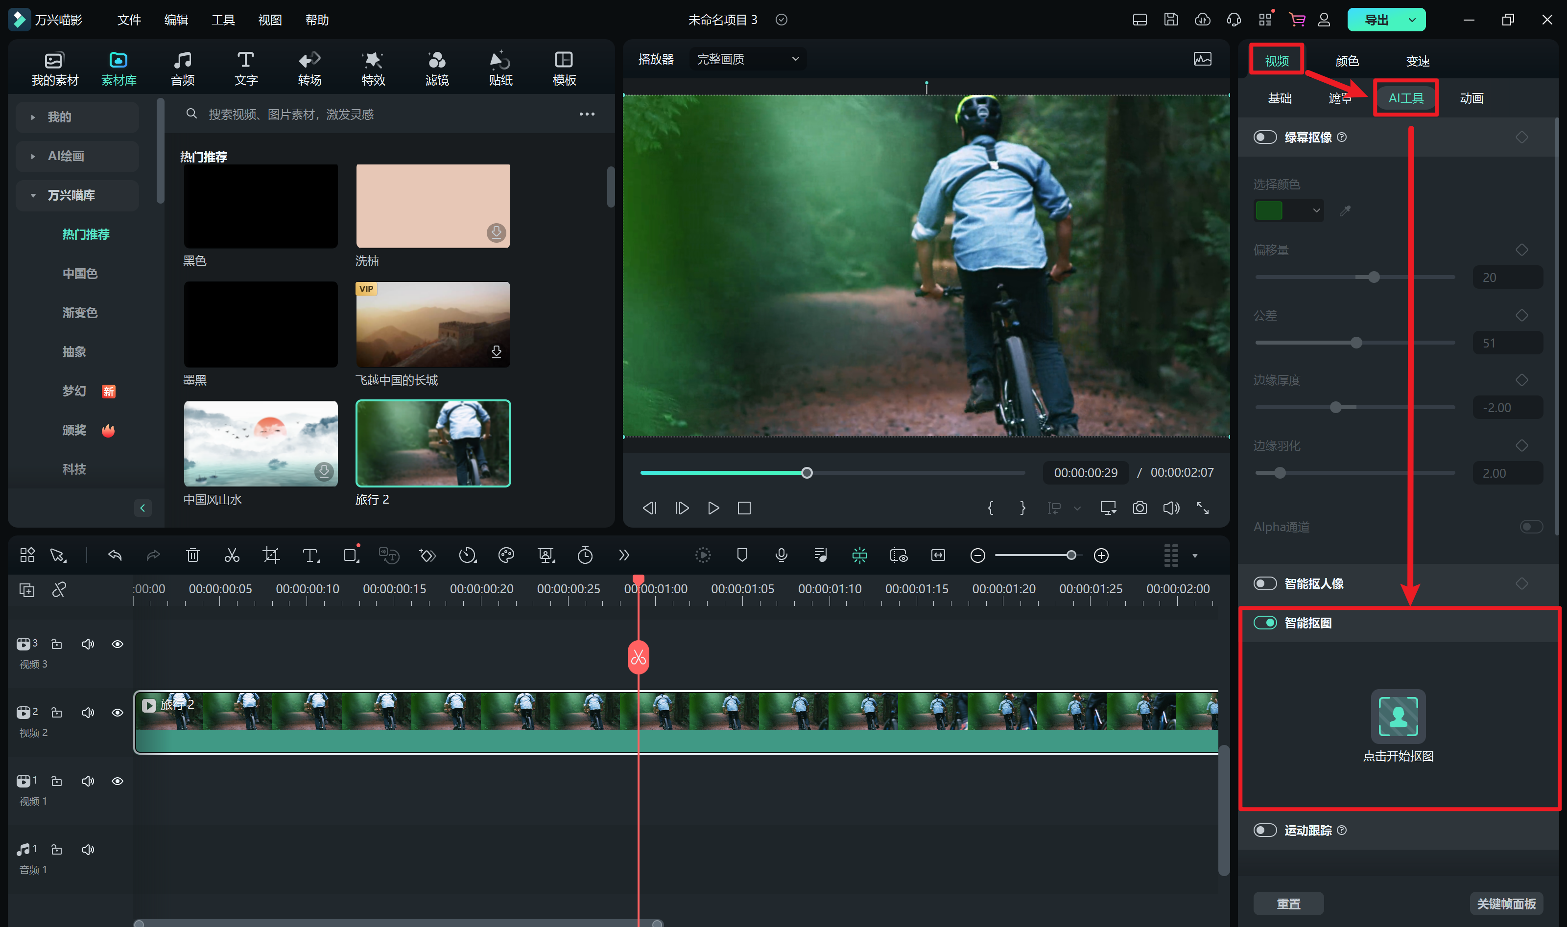Click the 关键帧面板 button

[1506, 904]
